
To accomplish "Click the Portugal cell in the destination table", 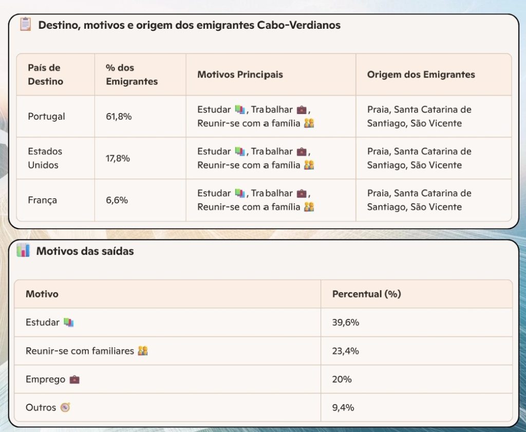I will 46,117.
